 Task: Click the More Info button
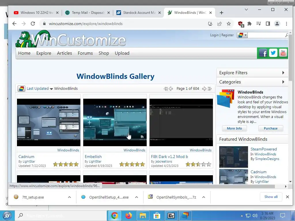tap(235, 128)
